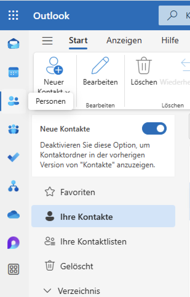Disable the Neue Kontakte toggle

point(154,128)
